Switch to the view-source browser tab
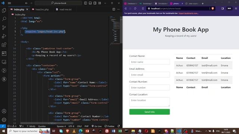 [x=192, y=3]
